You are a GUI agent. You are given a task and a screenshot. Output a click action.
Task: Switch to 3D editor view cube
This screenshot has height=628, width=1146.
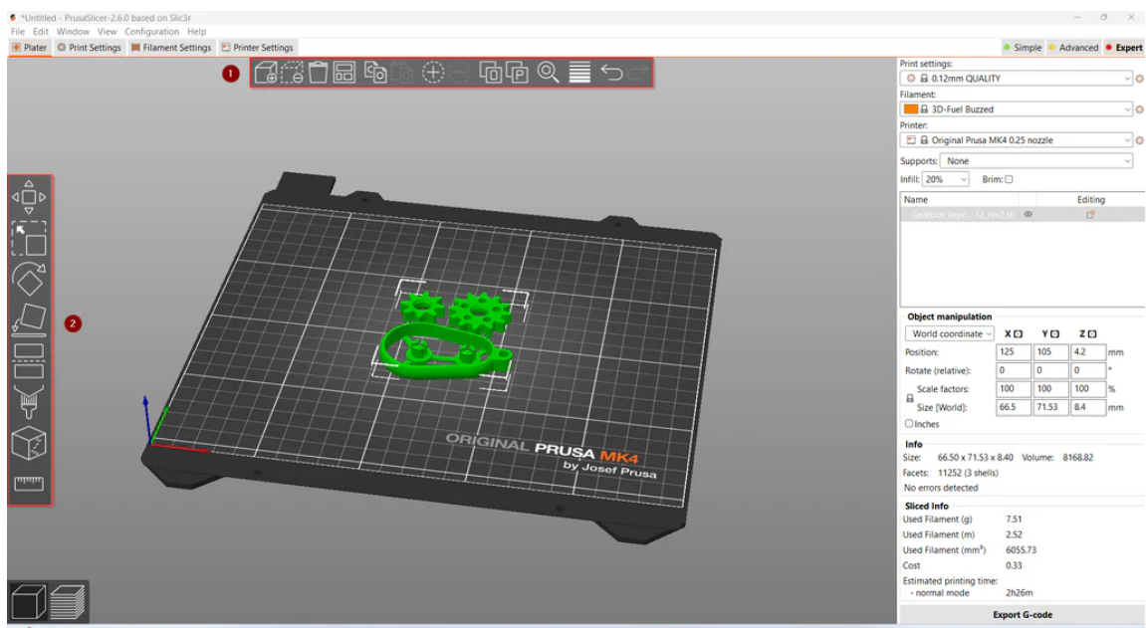pyautogui.click(x=28, y=602)
